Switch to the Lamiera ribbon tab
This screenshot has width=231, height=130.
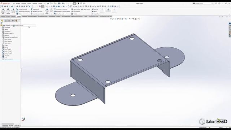pos(19,16)
